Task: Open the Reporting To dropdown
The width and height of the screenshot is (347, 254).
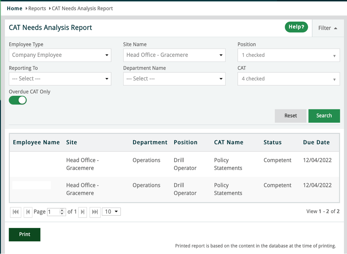Action: 60,79
